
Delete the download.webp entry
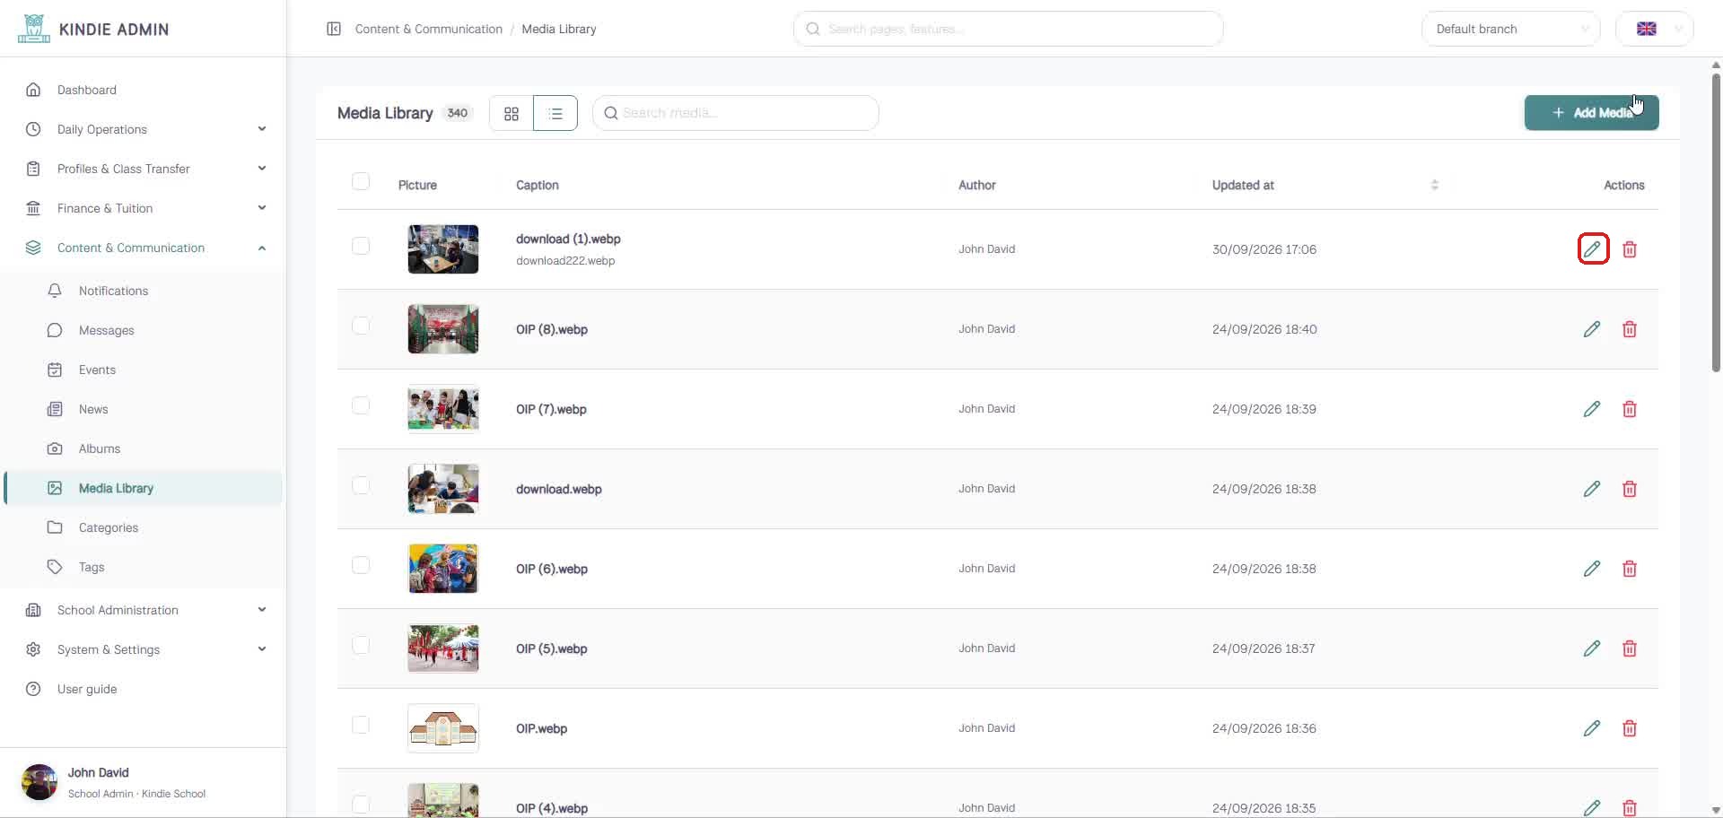tap(1630, 489)
